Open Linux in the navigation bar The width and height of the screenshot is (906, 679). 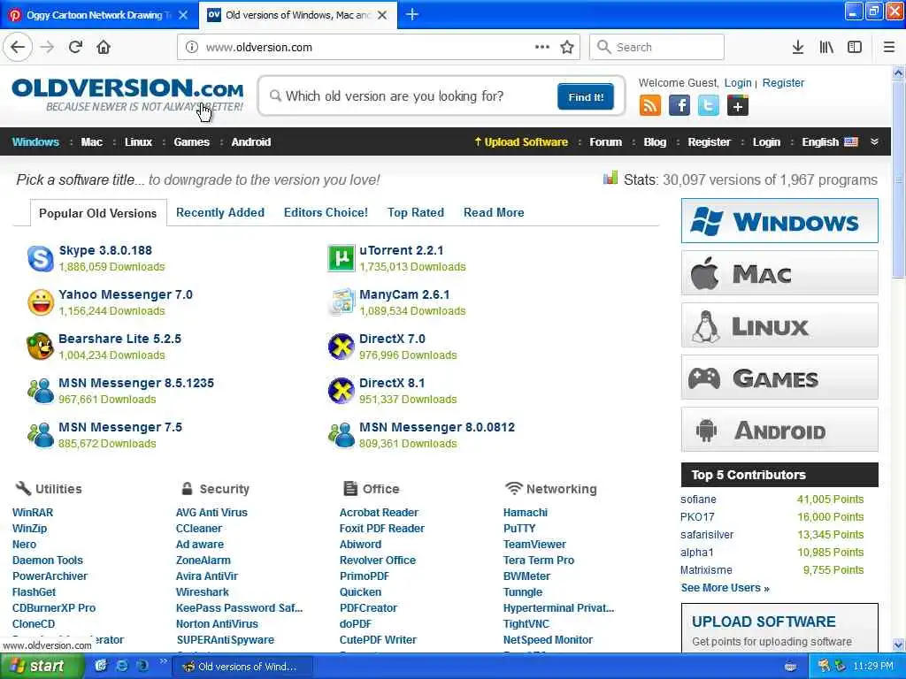pos(138,142)
